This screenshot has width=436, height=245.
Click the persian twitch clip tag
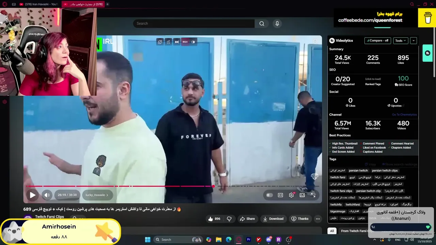[368, 191]
